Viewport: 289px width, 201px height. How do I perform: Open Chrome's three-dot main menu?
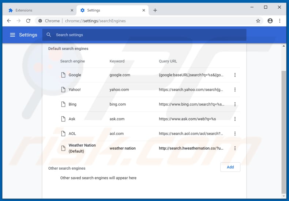click(x=279, y=21)
